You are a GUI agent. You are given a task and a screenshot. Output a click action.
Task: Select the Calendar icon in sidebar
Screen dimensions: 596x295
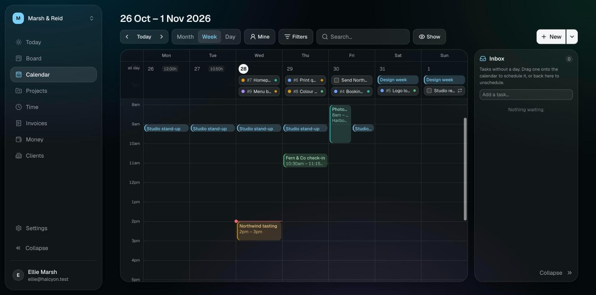click(18, 75)
